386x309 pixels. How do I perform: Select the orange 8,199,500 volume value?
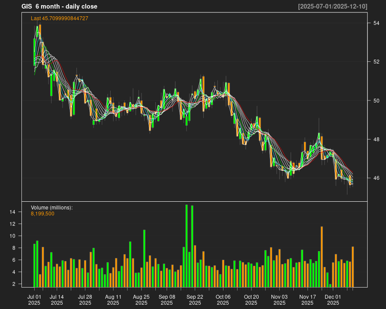42,214
